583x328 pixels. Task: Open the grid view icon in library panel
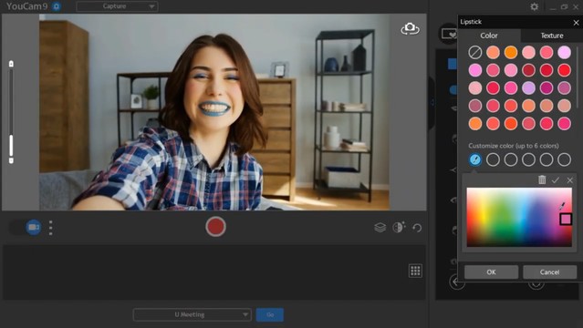click(415, 271)
